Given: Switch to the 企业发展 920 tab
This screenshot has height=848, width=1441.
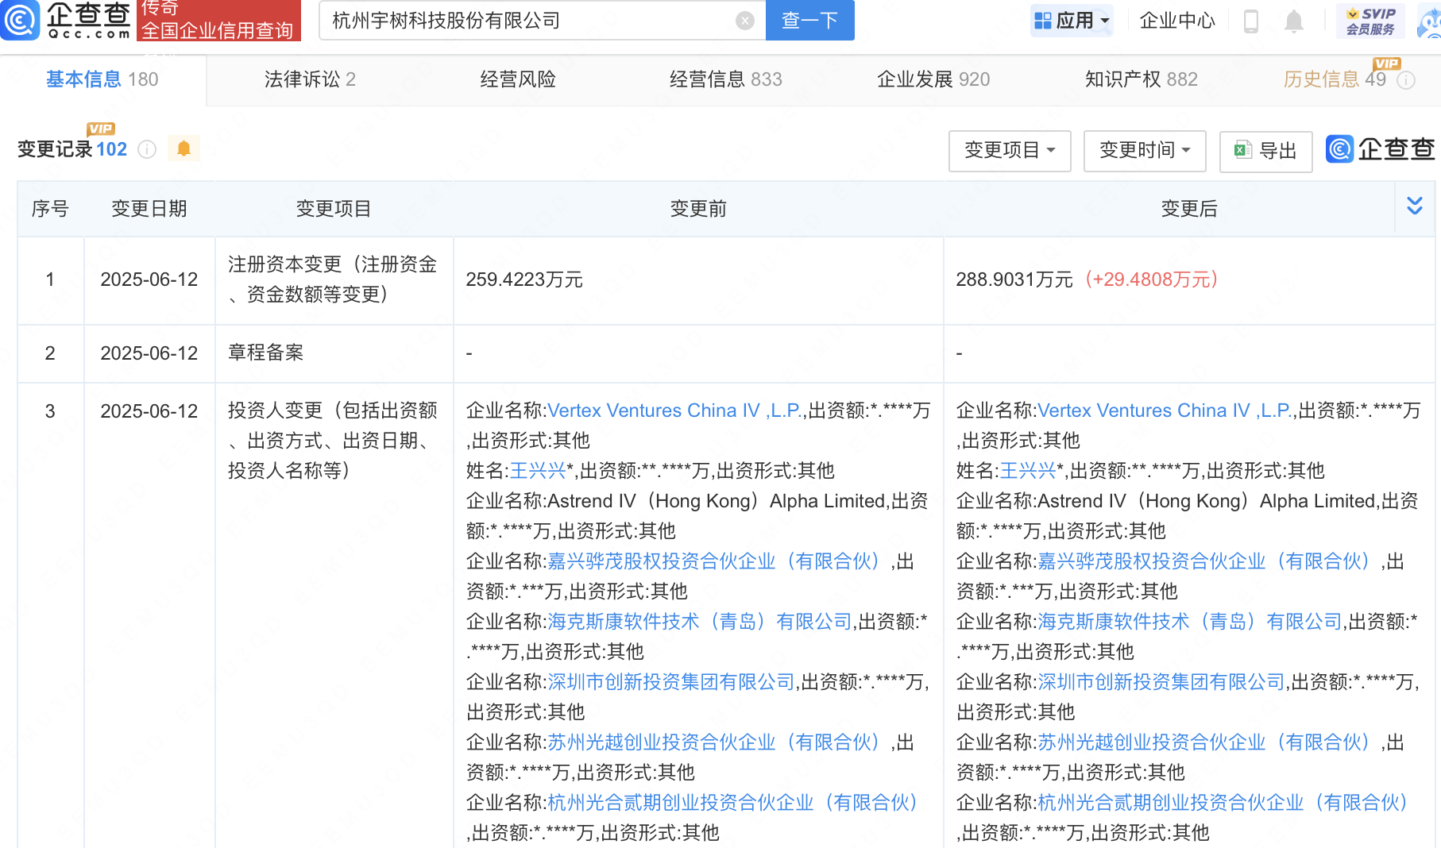Looking at the screenshot, I should click(933, 79).
